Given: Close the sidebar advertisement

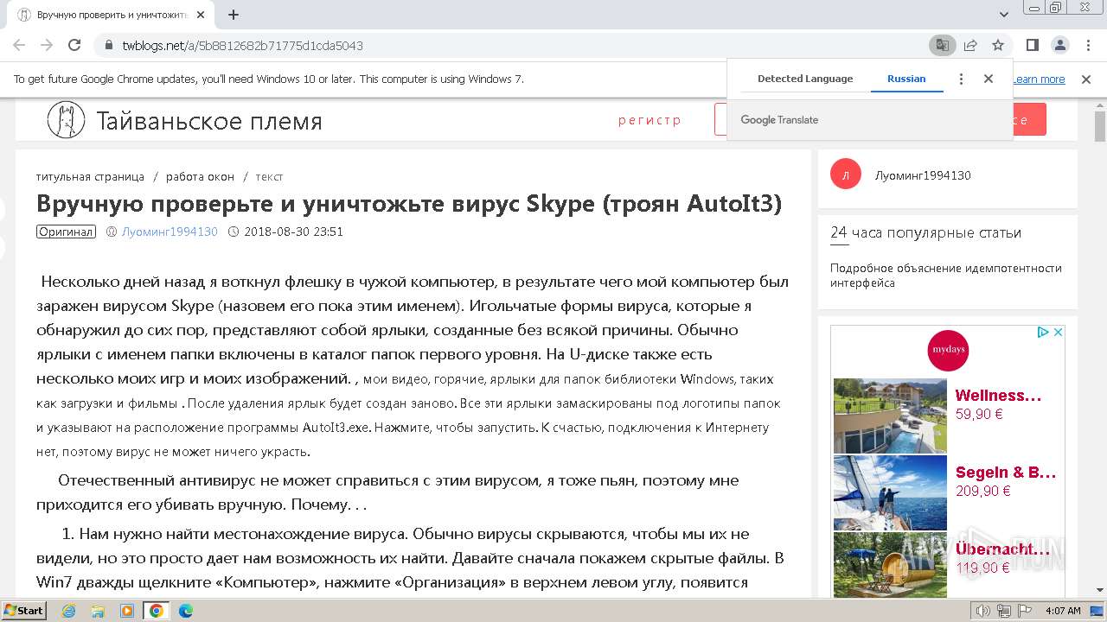Looking at the screenshot, I should (x=1058, y=333).
